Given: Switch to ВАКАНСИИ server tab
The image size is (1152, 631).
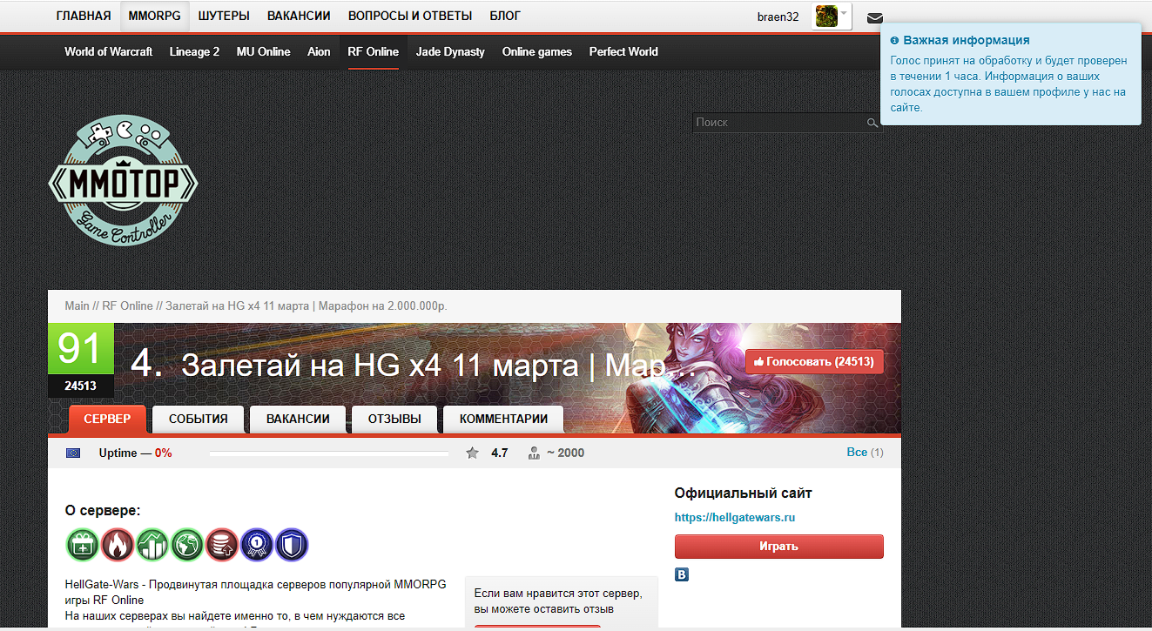Looking at the screenshot, I should [x=298, y=419].
